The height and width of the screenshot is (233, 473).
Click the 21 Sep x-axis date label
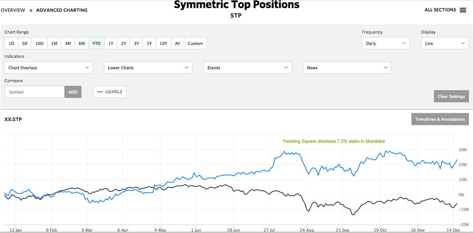point(343,230)
